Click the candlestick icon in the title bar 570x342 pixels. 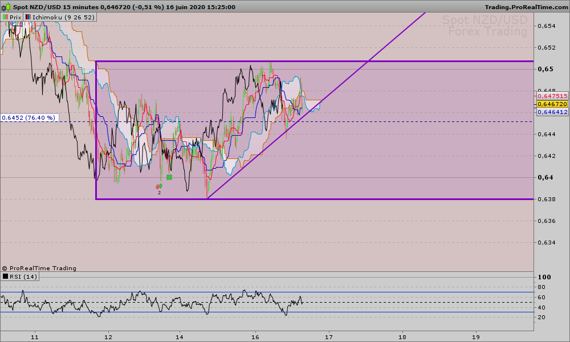tap(5, 6)
